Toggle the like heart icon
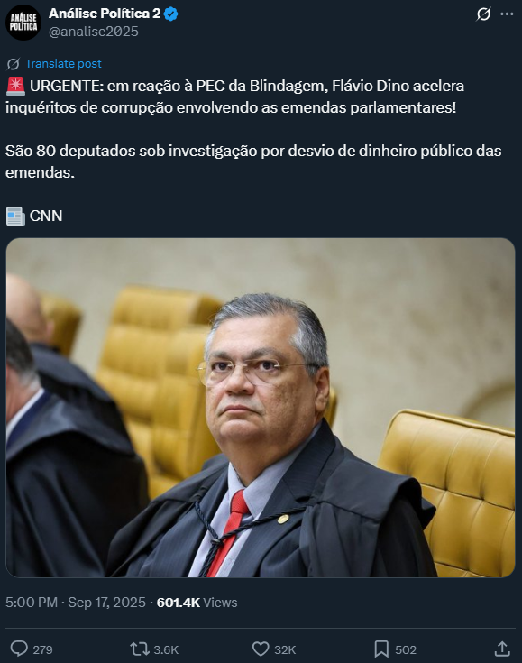The width and height of the screenshot is (522, 663). tap(261, 649)
